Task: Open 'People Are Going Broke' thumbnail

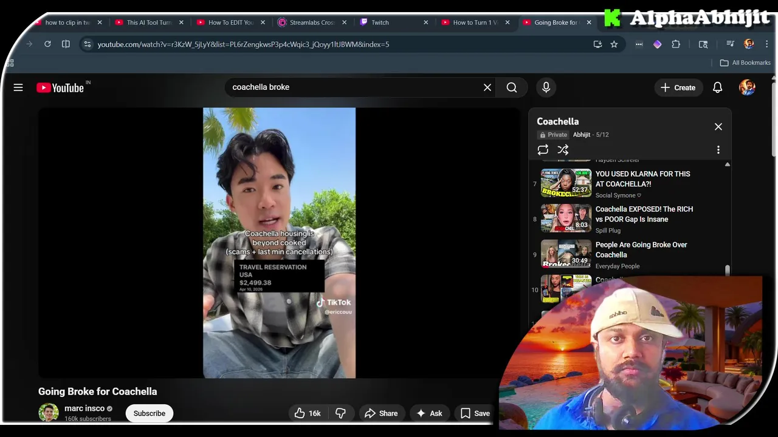Action: click(566, 254)
